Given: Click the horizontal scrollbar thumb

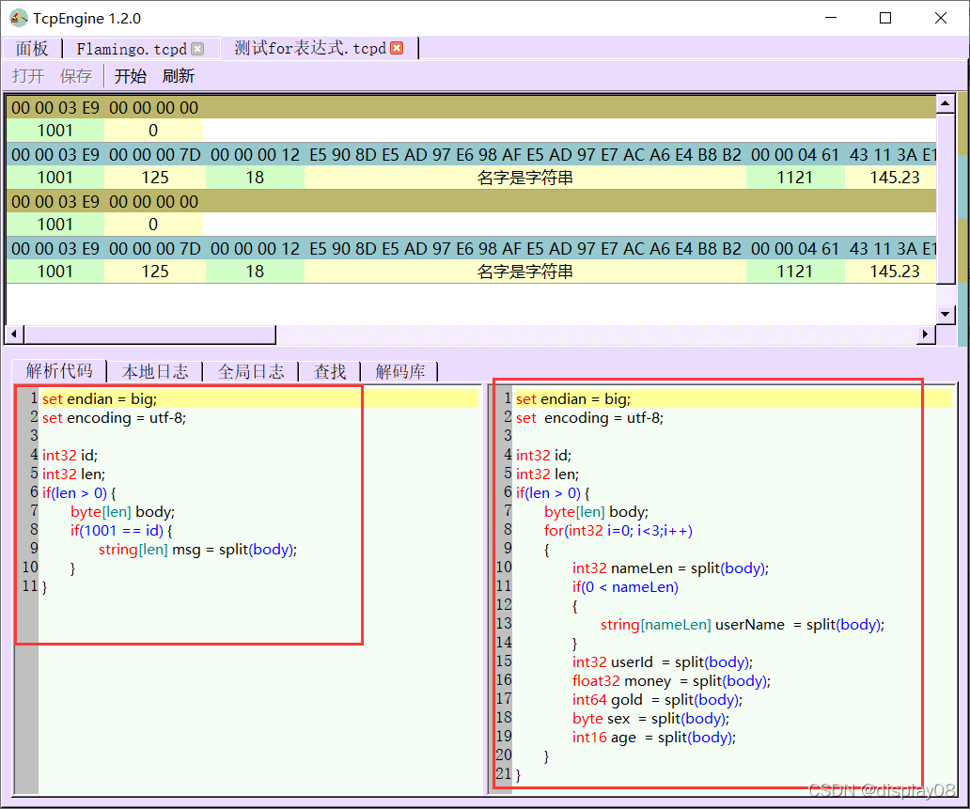Looking at the screenshot, I should pyautogui.click(x=149, y=334).
